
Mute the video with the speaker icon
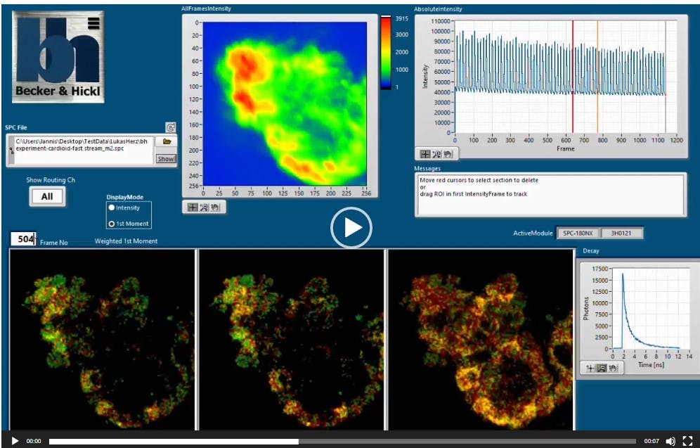point(670,441)
